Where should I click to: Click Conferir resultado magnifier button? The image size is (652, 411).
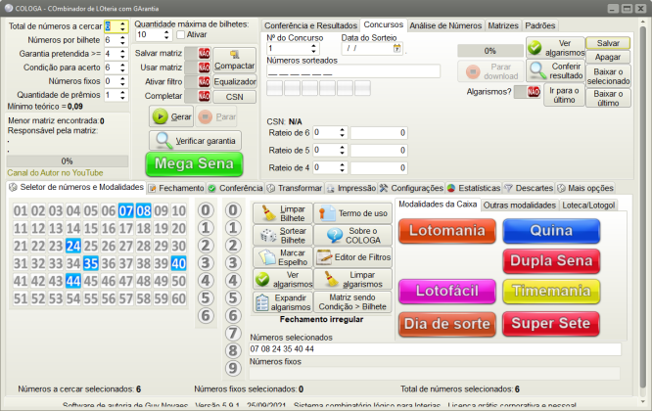tap(555, 70)
